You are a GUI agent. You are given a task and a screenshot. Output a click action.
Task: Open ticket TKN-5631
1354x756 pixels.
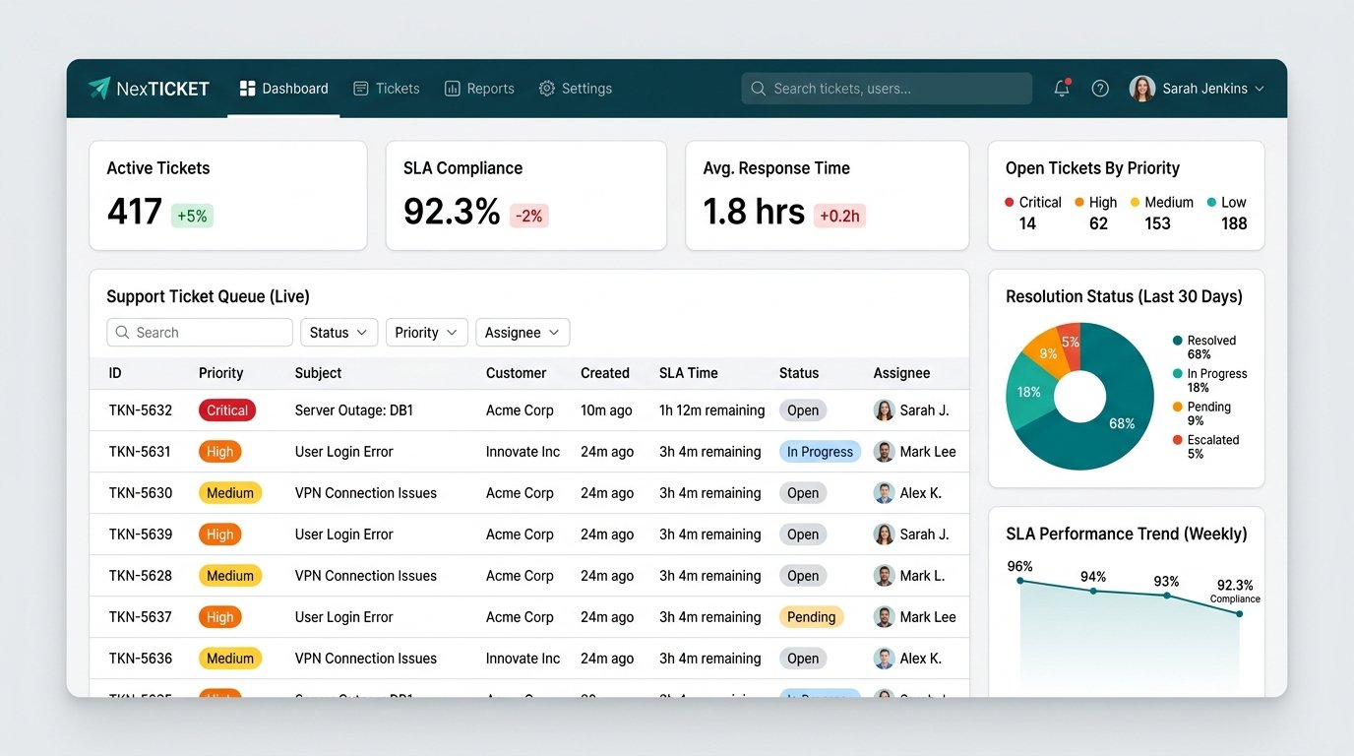click(140, 452)
